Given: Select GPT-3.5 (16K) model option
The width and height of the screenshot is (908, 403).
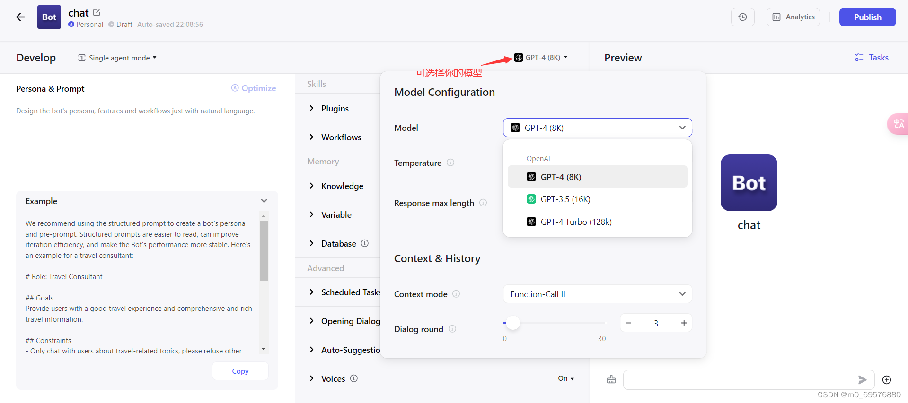Looking at the screenshot, I should pyautogui.click(x=597, y=199).
